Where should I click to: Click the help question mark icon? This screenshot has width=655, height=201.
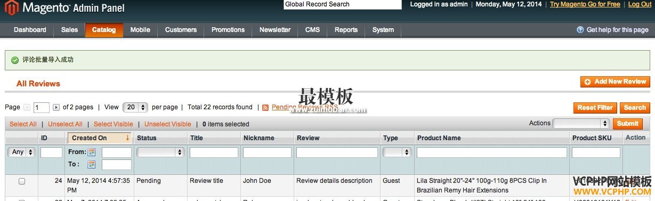[581, 30]
